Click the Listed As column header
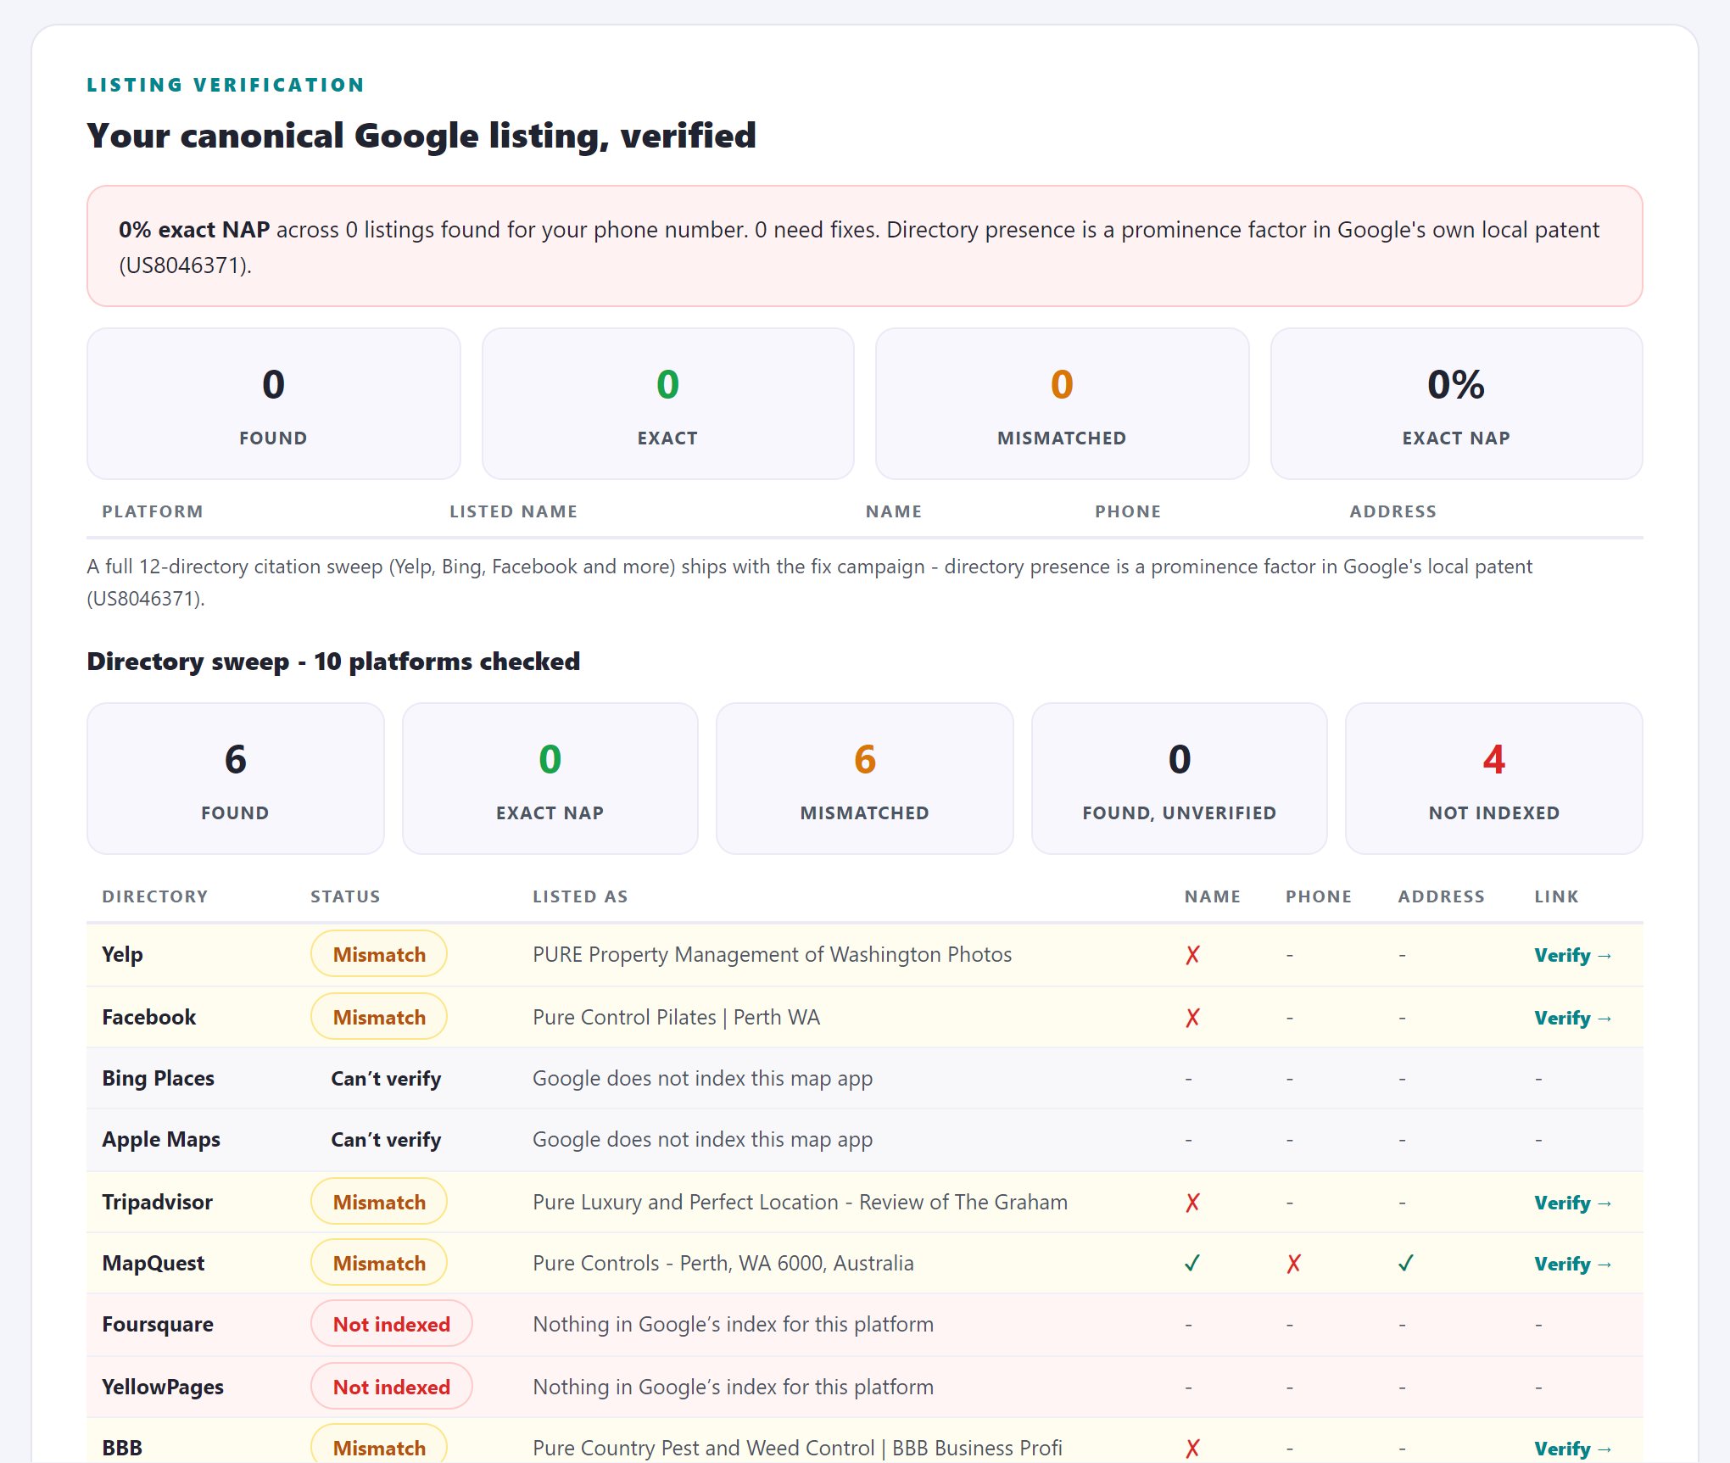 pyautogui.click(x=581, y=896)
